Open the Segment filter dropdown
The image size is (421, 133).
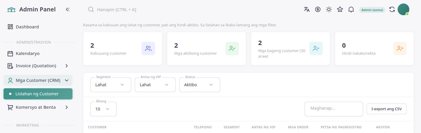pos(111,85)
